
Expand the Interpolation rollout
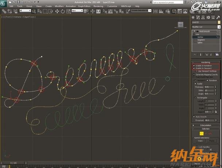point(206,125)
